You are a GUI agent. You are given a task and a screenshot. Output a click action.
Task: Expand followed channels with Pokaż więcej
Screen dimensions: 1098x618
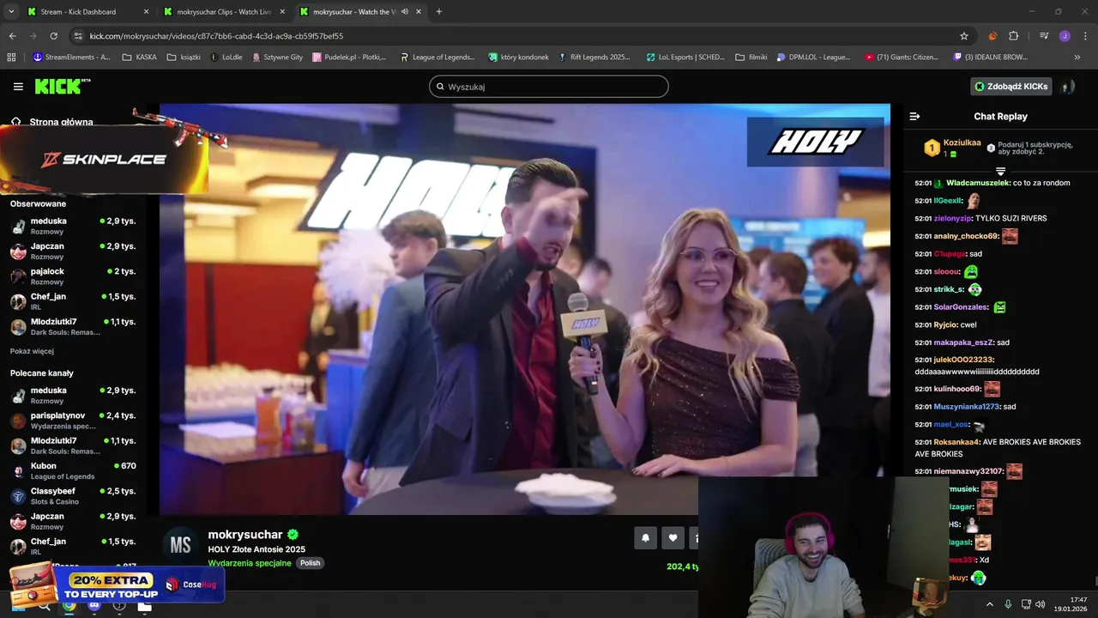tap(32, 351)
